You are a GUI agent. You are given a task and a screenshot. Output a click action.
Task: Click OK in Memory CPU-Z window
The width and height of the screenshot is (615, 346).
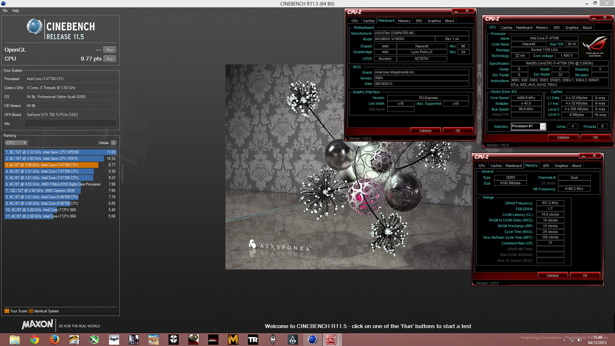tap(585, 276)
